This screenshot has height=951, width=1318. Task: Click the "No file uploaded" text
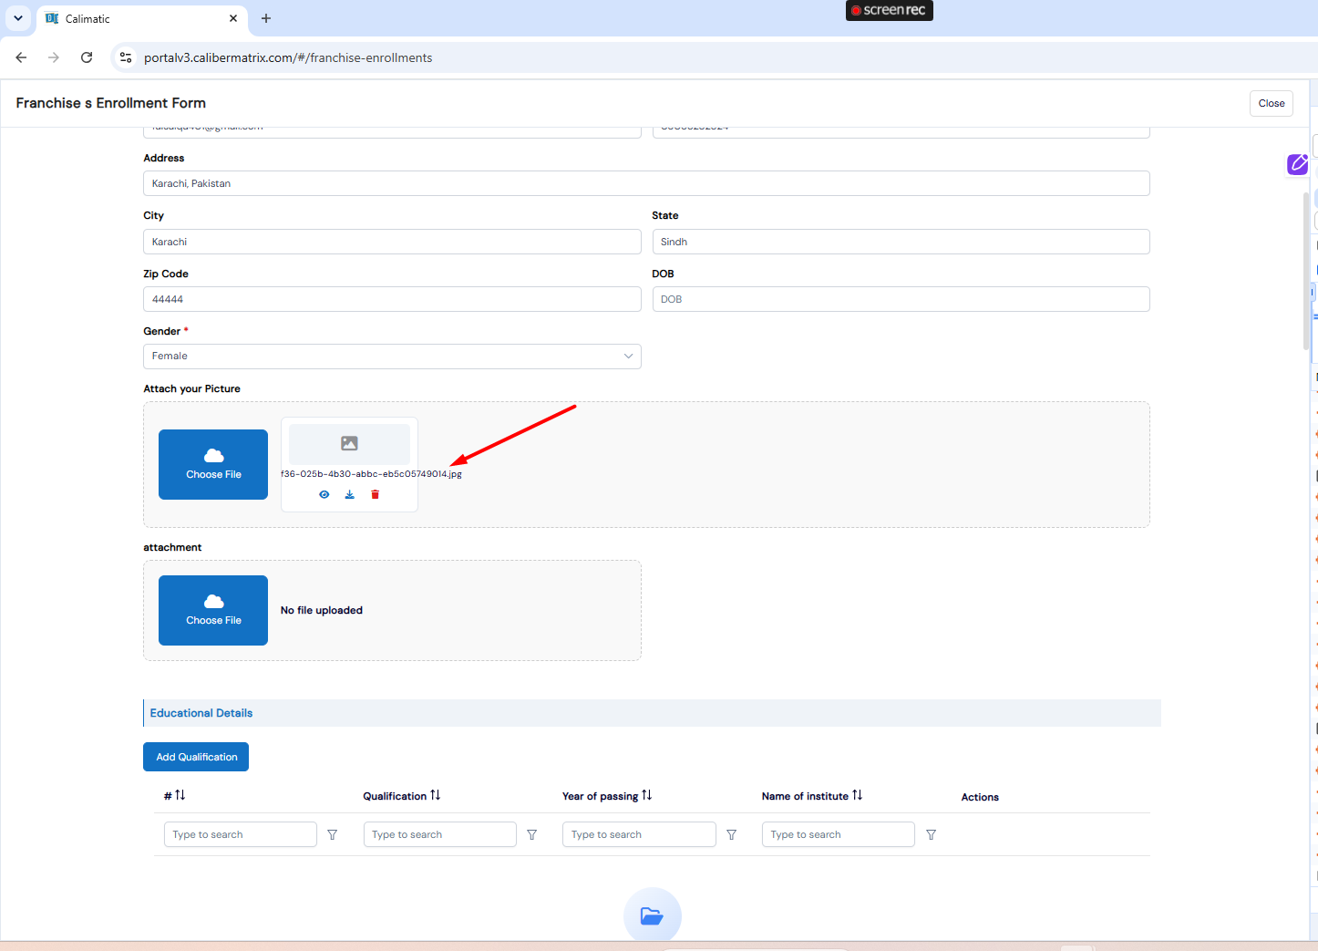(x=322, y=610)
